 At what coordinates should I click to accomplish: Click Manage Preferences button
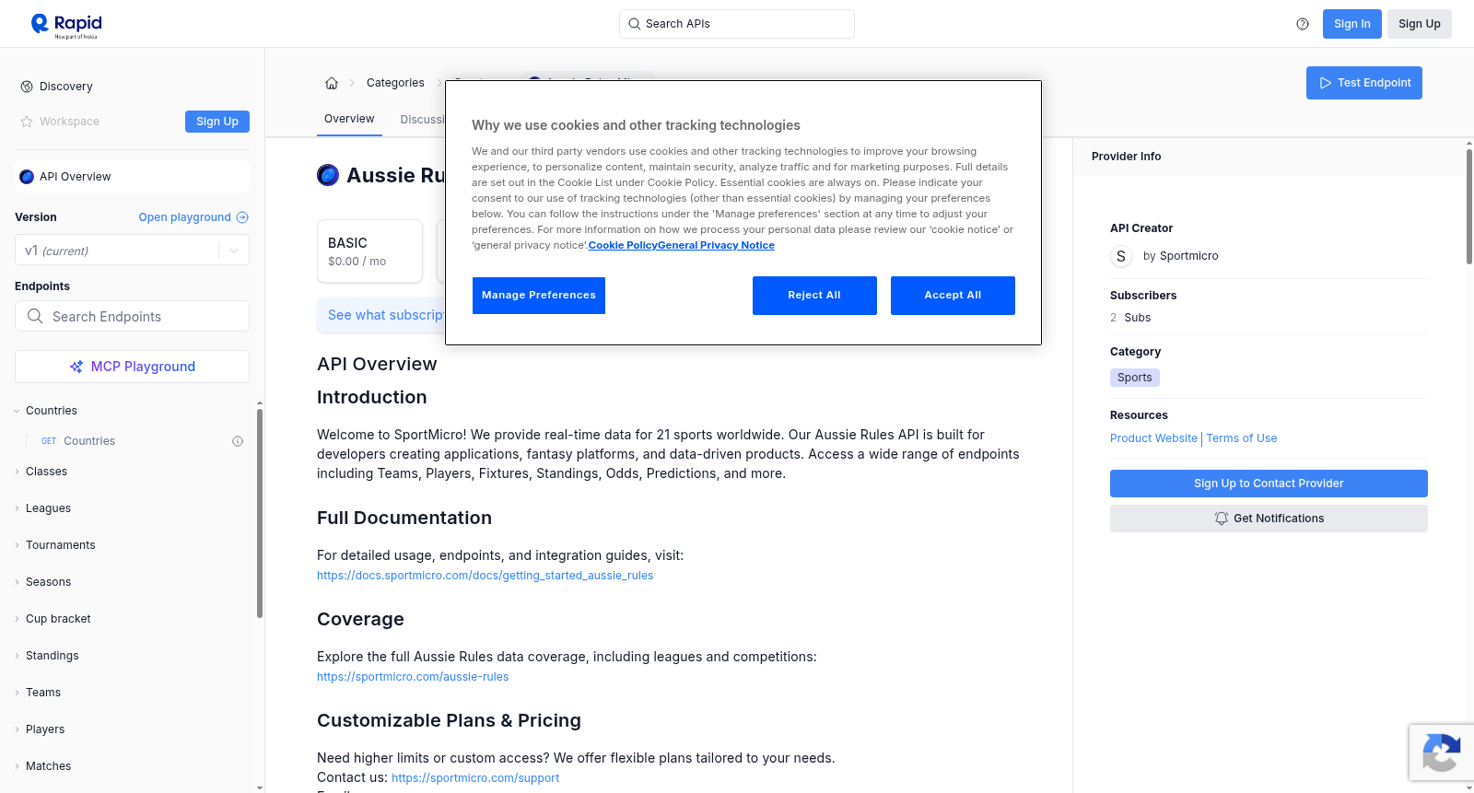pos(539,296)
